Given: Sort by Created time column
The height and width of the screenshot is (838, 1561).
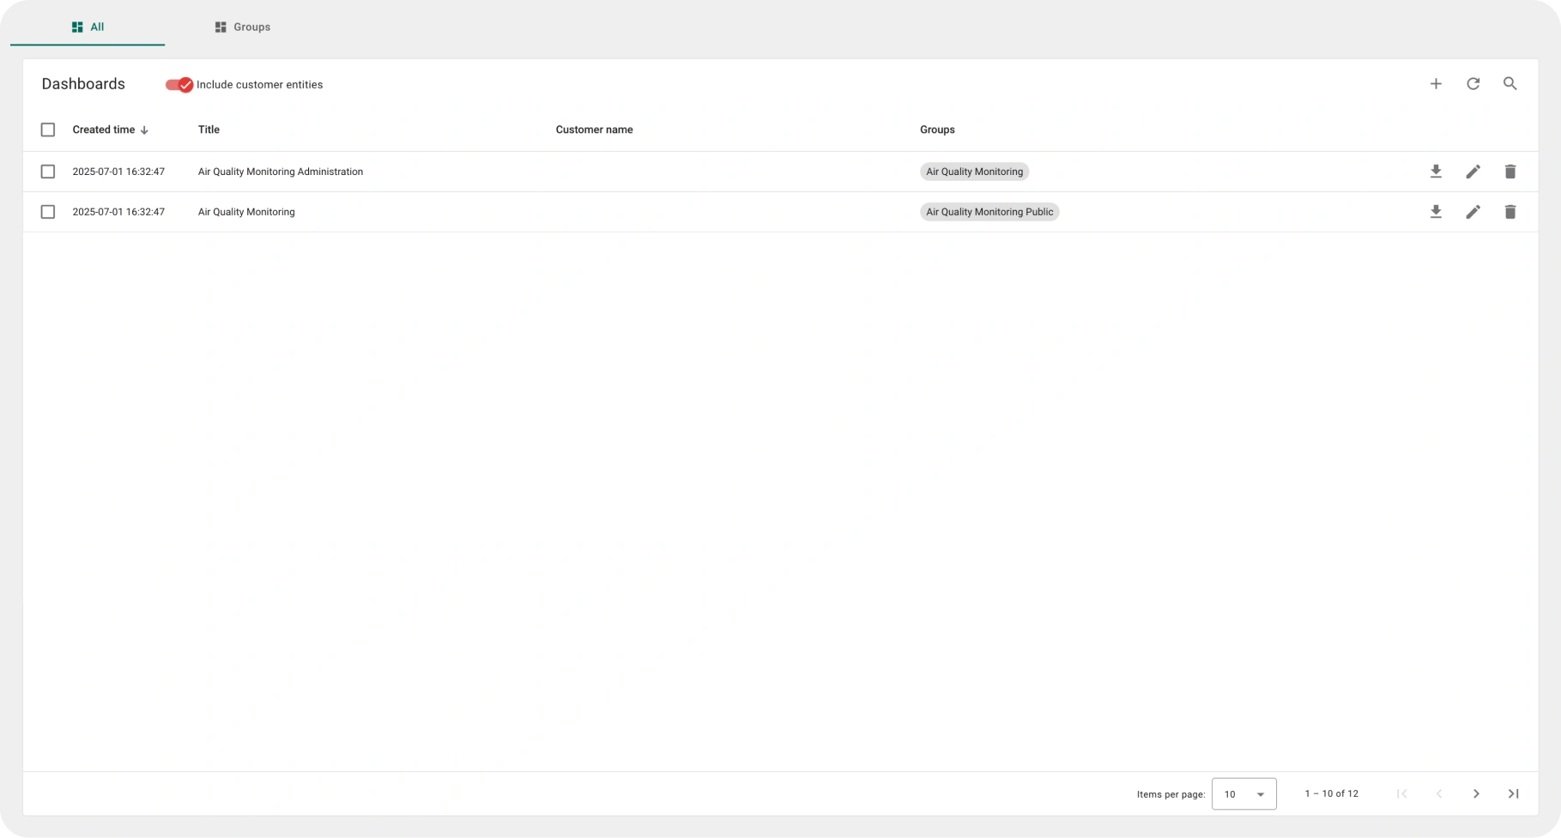Looking at the screenshot, I should [x=104, y=130].
